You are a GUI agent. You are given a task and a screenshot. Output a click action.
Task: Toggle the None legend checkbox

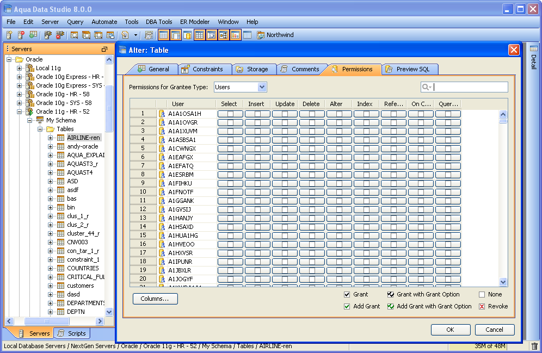(x=482, y=294)
